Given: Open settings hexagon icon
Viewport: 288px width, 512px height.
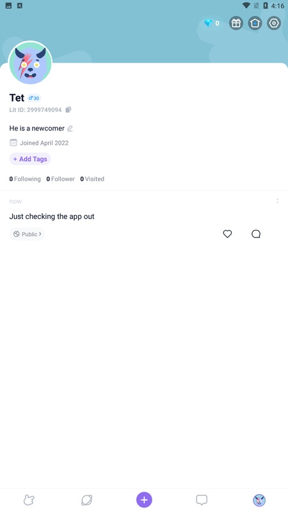Looking at the screenshot, I should [x=274, y=23].
